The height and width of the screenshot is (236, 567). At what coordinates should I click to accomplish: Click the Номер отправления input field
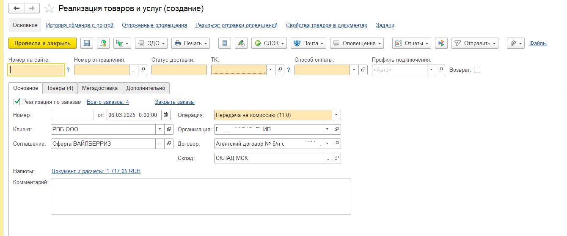(x=102, y=70)
